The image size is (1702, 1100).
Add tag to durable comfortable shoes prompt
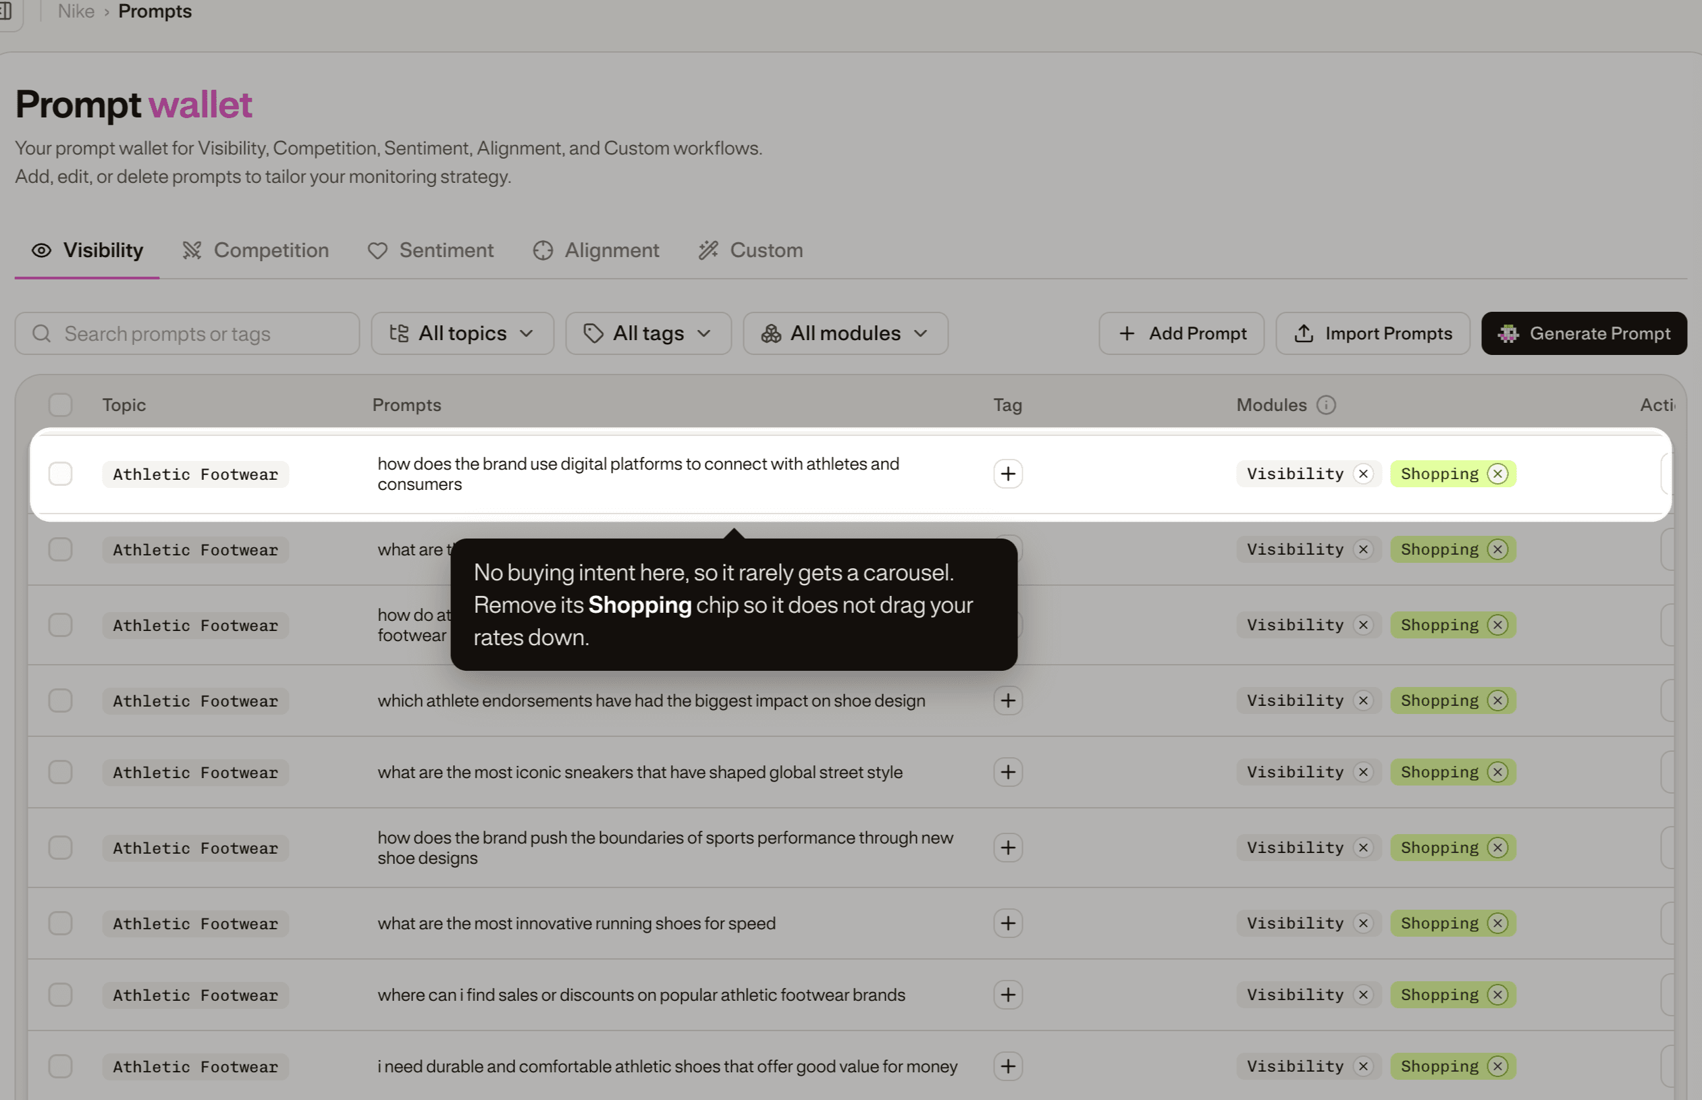[1007, 1066]
